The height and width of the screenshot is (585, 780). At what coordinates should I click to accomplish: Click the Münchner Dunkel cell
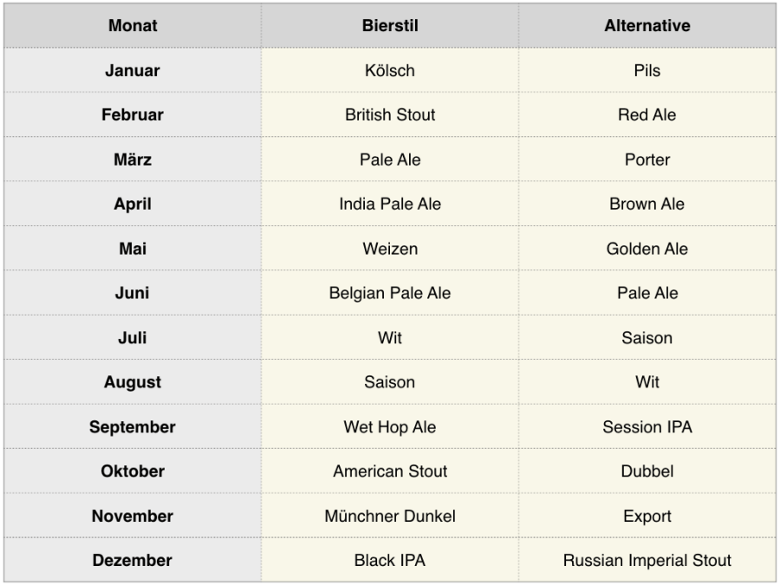[390, 517]
